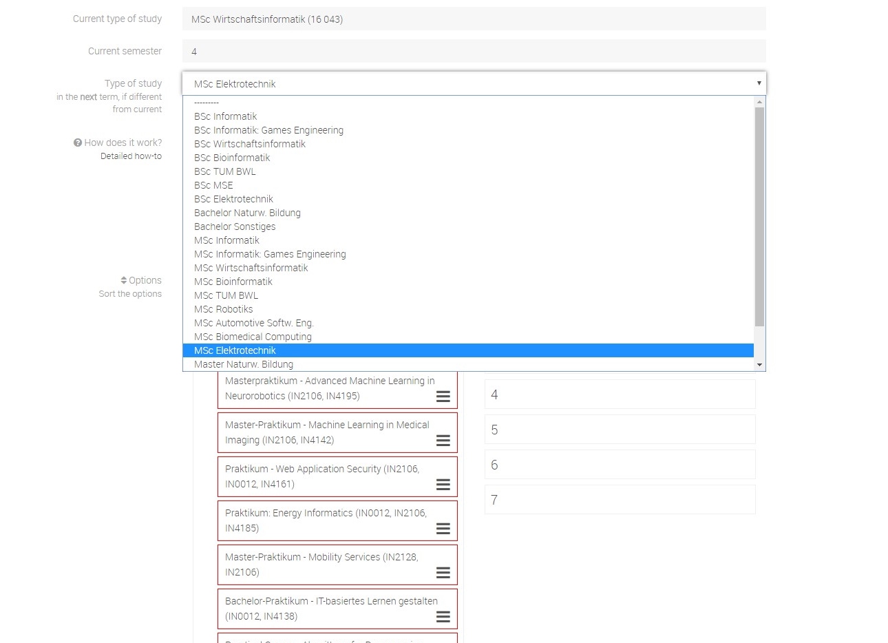Collapse the Type of study dropdown arrow

[x=759, y=83]
